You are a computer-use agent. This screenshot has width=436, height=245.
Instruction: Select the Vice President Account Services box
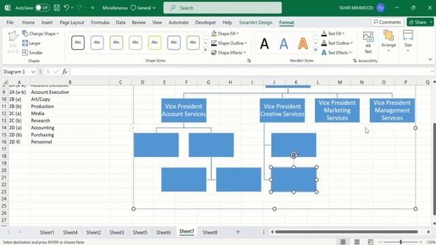point(184,110)
